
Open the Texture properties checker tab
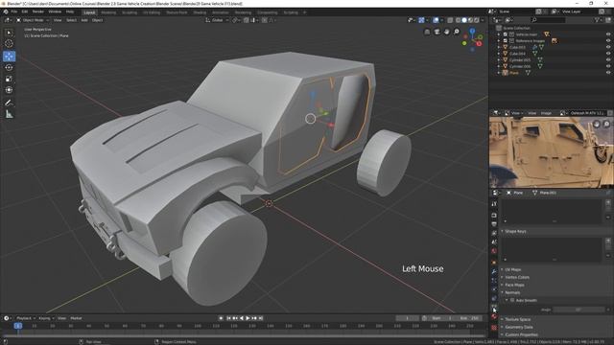coord(494,328)
